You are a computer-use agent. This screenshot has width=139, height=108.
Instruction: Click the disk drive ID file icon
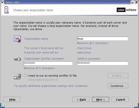pos(18,76)
